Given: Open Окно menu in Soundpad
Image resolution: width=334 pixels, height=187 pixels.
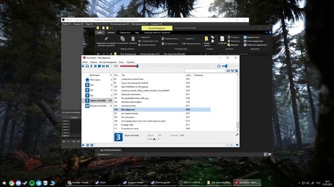Looking at the screenshot, I should coord(121,62).
